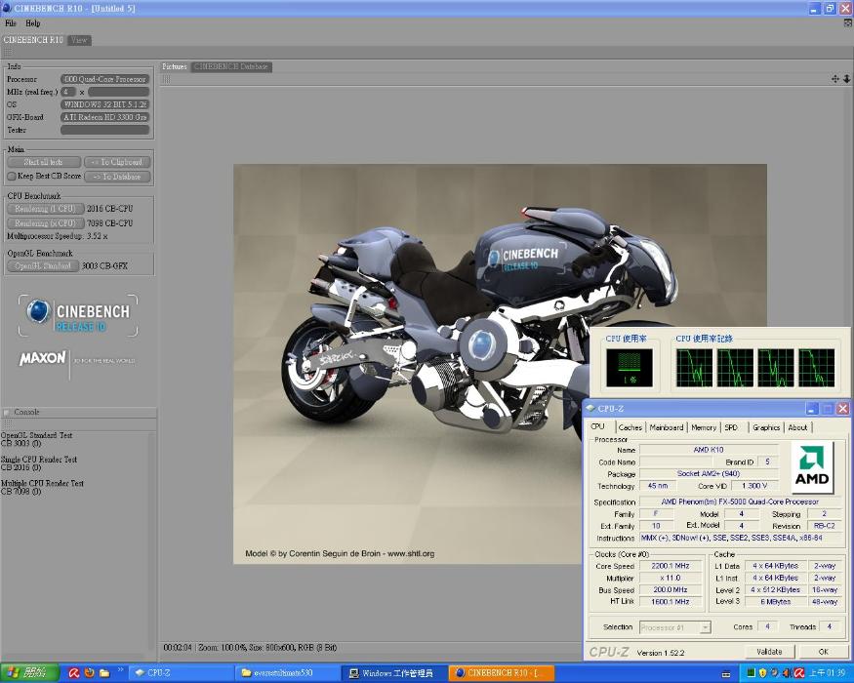Viewport: 854px width, 683px height.
Task: Click the zoom-view arrow icon above the picture
Action: pos(847,79)
